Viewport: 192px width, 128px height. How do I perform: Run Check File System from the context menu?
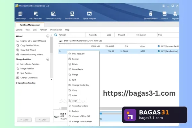[83, 106]
